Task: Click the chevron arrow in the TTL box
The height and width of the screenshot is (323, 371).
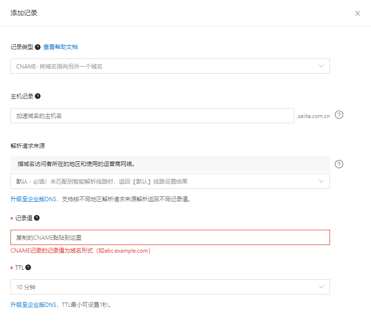Action: point(321,287)
